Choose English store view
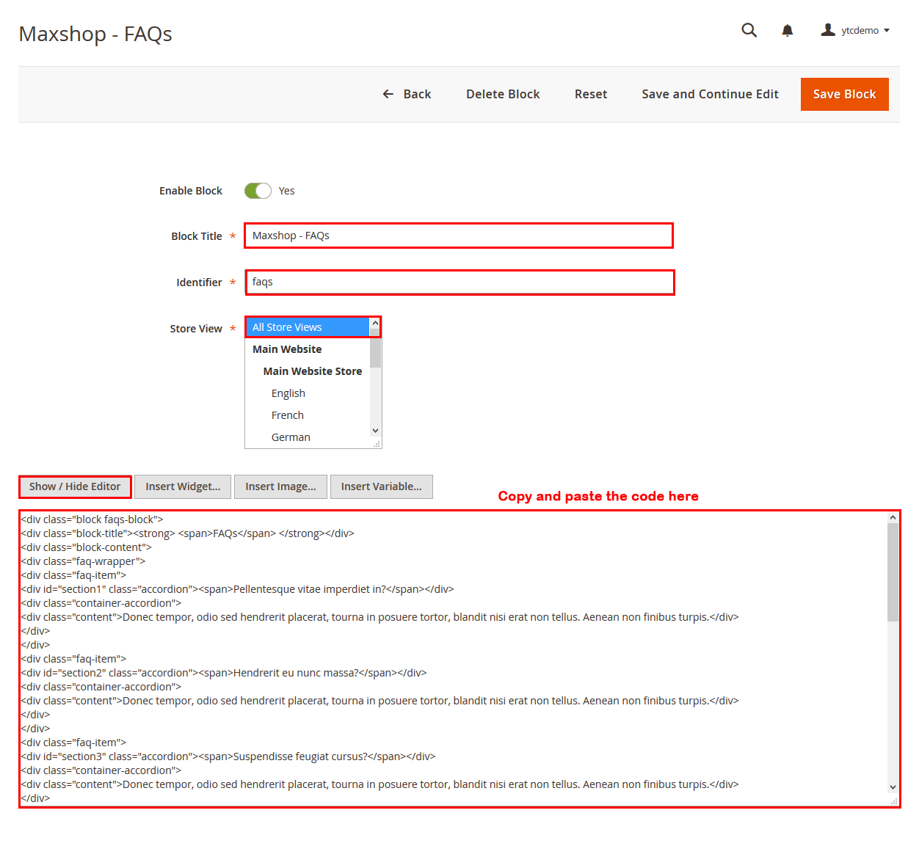 click(308, 393)
